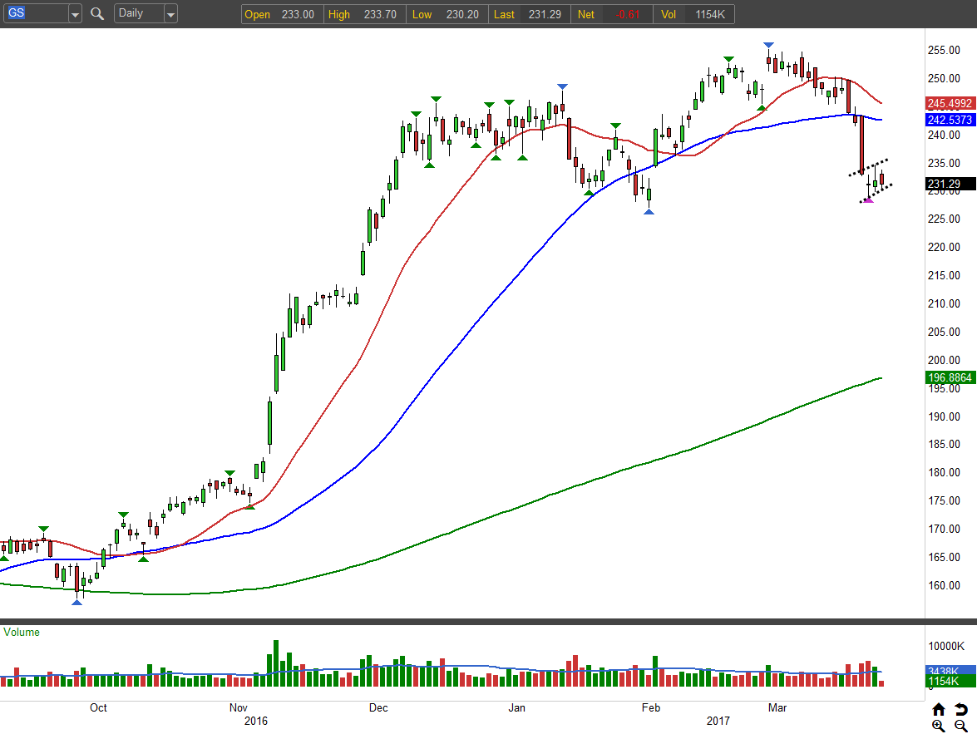Select the 255.00 price axis label
This screenshot has height=734, width=977.
[x=944, y=50]
